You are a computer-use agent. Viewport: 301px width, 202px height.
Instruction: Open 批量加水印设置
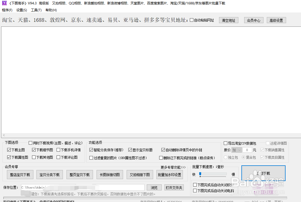(x=169, y=174)
